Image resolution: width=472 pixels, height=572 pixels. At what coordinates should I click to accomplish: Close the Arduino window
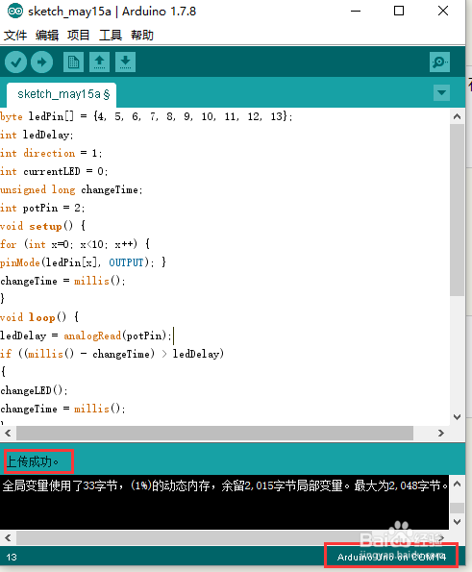point(443,11)
